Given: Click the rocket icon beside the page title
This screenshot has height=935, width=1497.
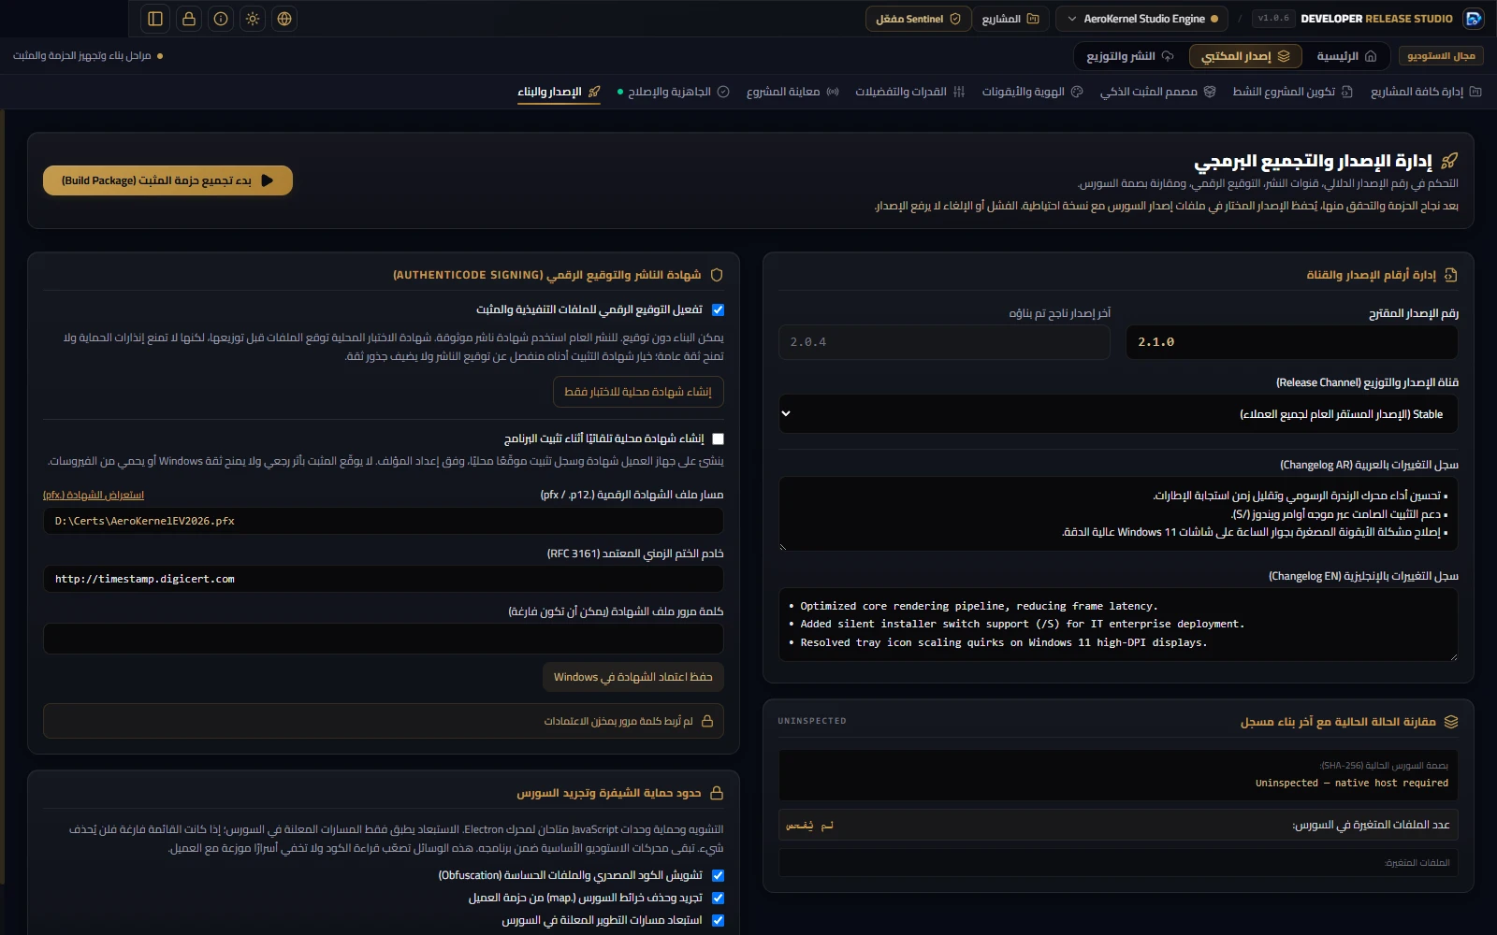Looking at the screenshot, I should tap(1450, 161).
